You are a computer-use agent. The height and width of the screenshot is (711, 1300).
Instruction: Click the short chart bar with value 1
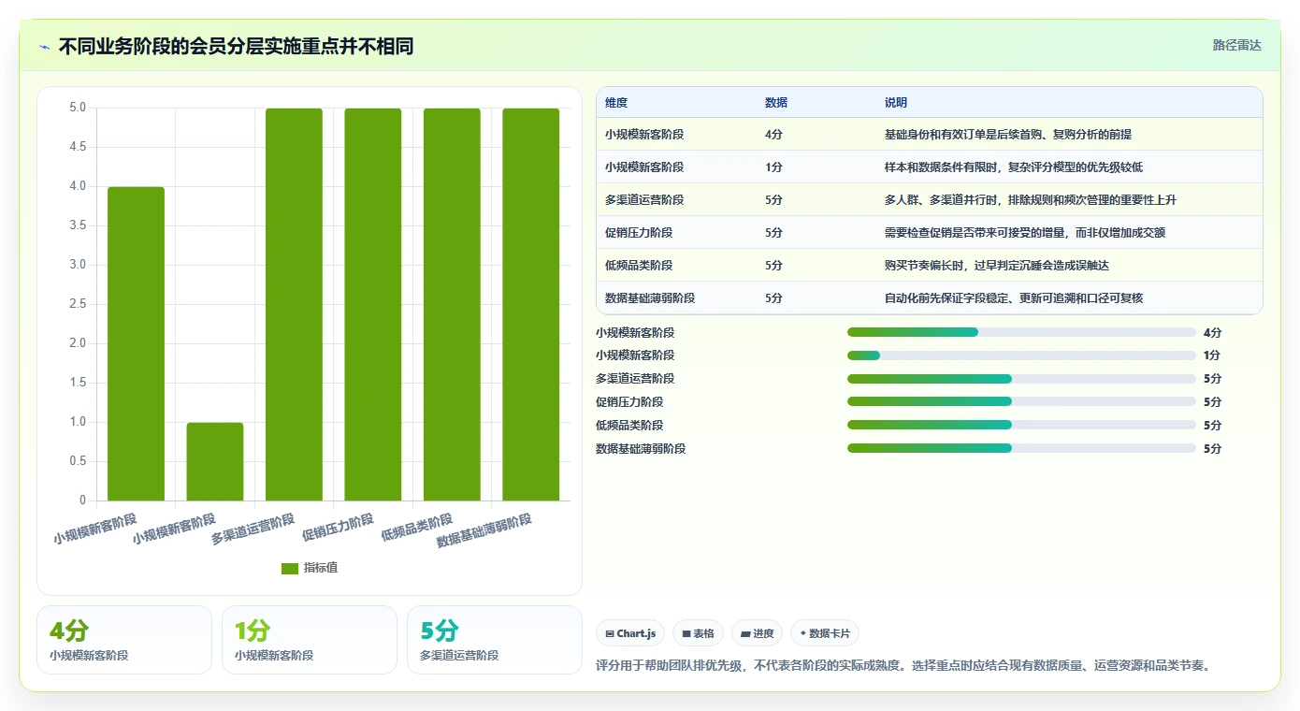[x=215, y=461]
